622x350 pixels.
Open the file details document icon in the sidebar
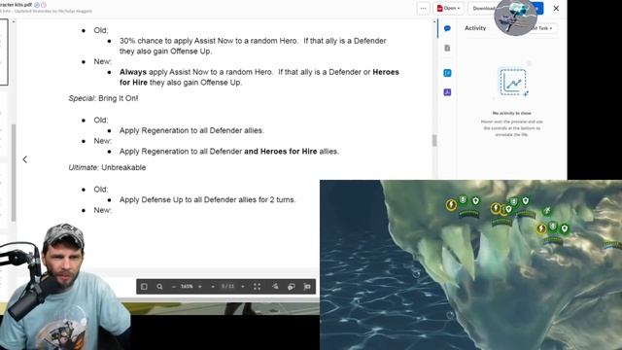click(x=447, y=48)
